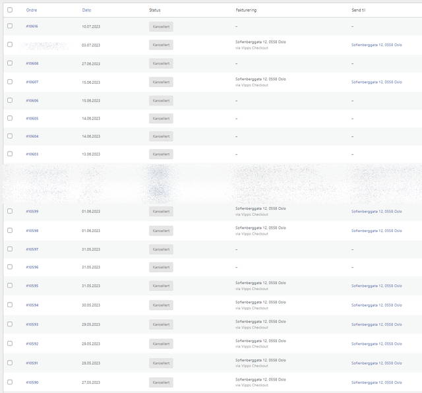Click the date 10.07.2023

click(x=91, y=27)
